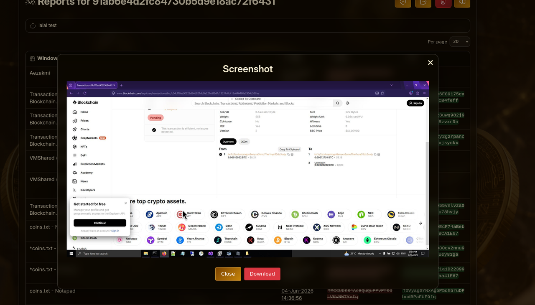Open the Firefox tab list chevron

(392, 85)
